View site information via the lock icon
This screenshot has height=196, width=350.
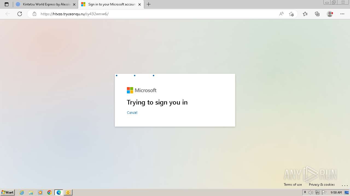34,14
